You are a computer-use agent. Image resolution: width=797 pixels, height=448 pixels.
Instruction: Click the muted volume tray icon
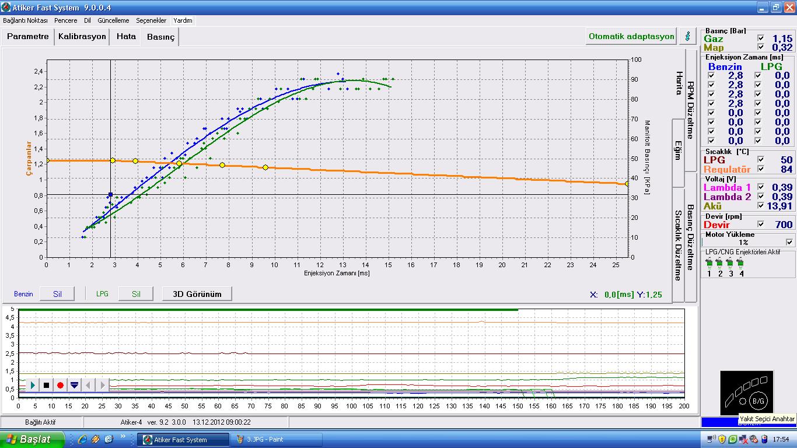[754, 439]
